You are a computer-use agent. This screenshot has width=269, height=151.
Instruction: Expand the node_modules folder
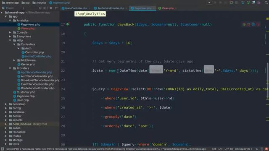tap(6, 124)
